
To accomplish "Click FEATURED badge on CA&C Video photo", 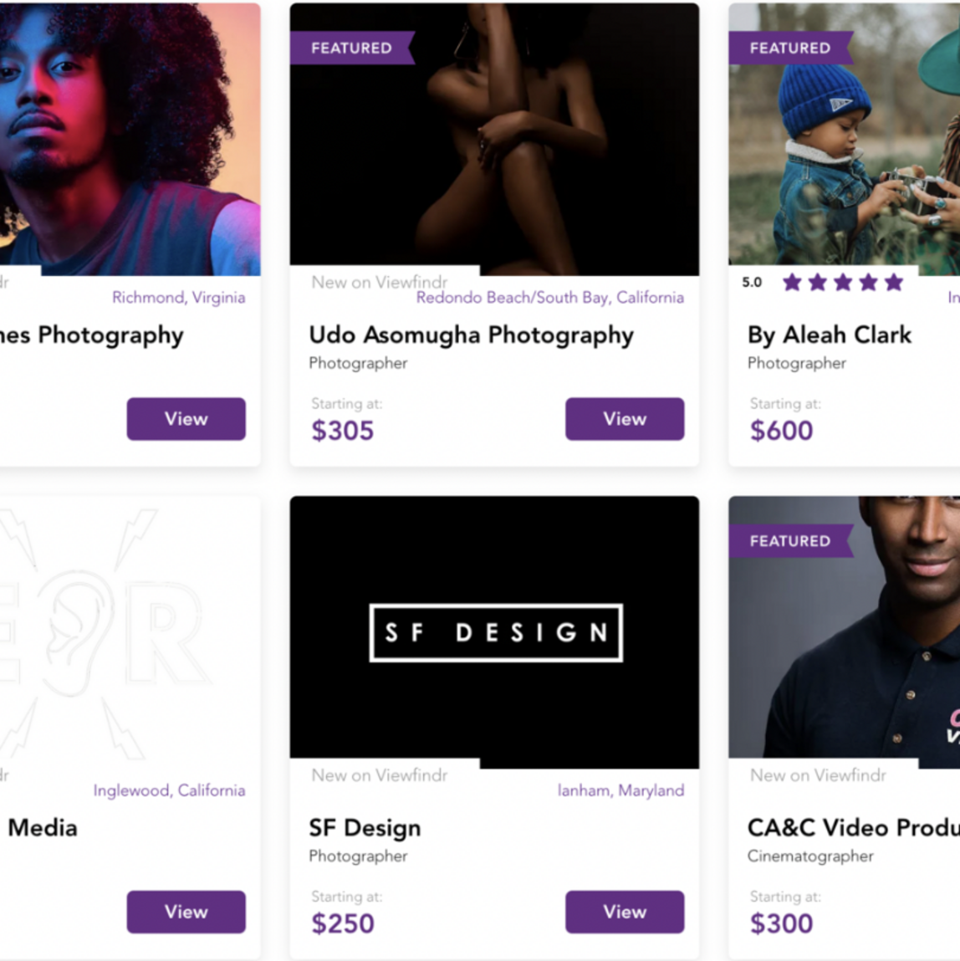I will click(789, 541).
